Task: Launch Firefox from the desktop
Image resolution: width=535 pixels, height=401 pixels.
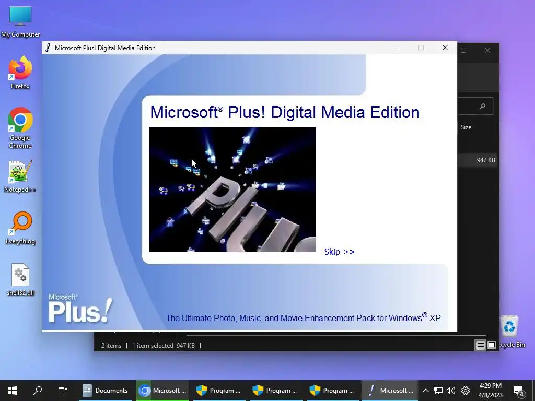Action: tap(20, 73)
